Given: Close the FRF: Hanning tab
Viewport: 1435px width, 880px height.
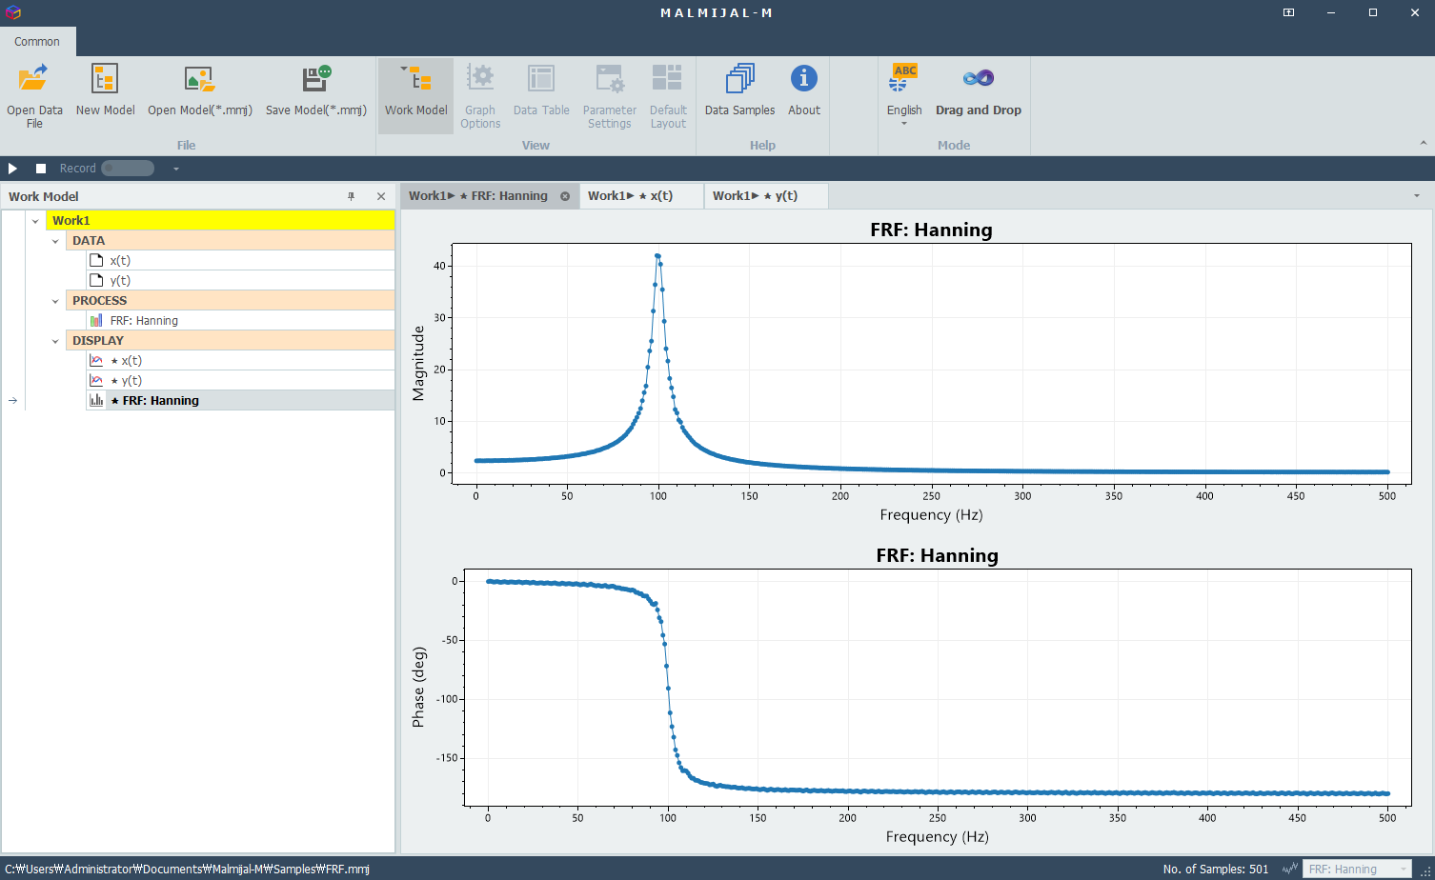Looking at the screenshot, I should click(565, 196).
